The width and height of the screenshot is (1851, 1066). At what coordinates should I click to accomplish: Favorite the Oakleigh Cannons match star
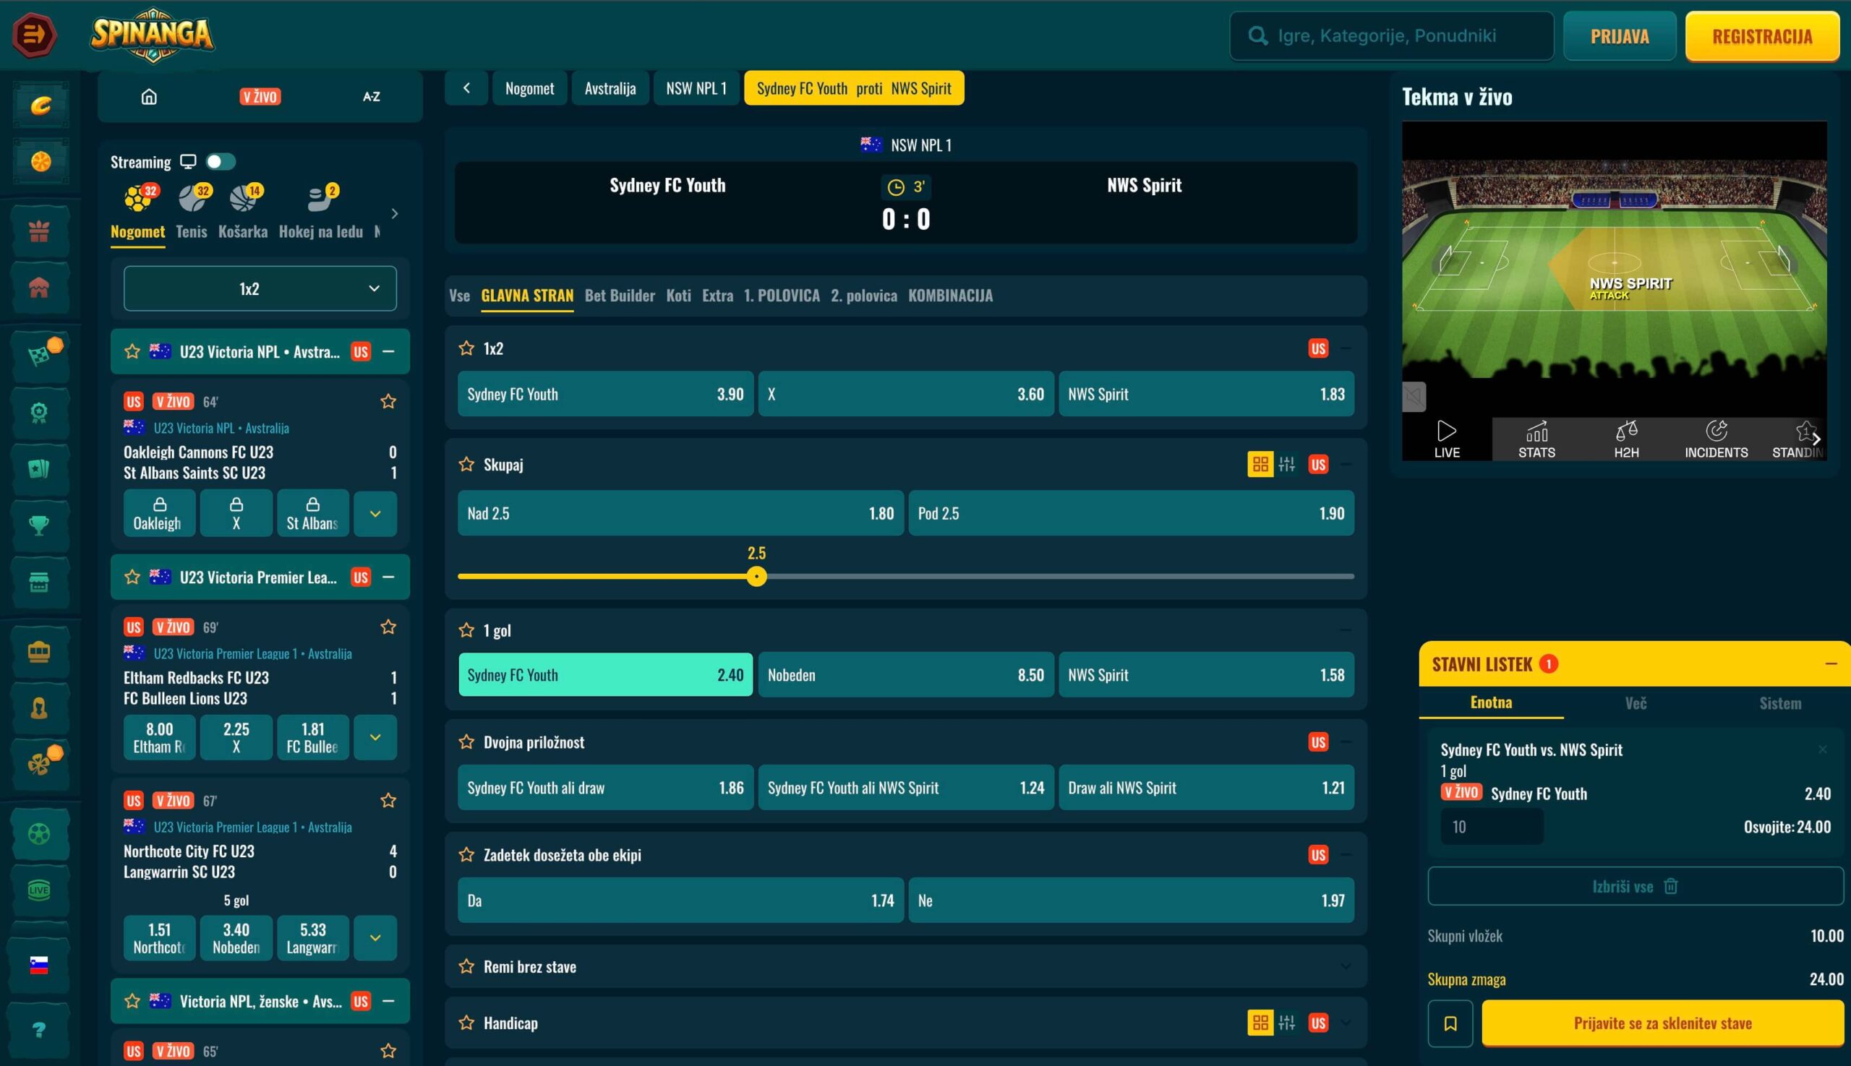coord(388,401)
